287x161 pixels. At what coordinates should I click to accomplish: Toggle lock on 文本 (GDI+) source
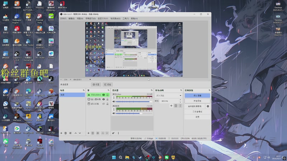click(107, 95)
